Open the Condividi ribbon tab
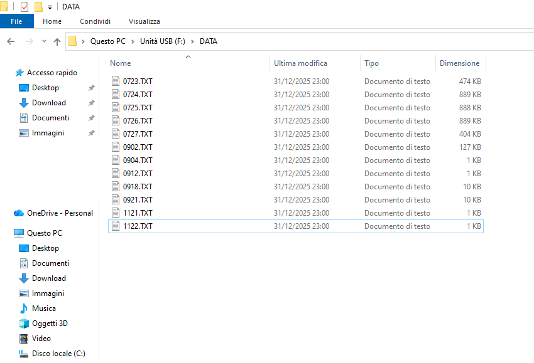 (x=95, y=21)
